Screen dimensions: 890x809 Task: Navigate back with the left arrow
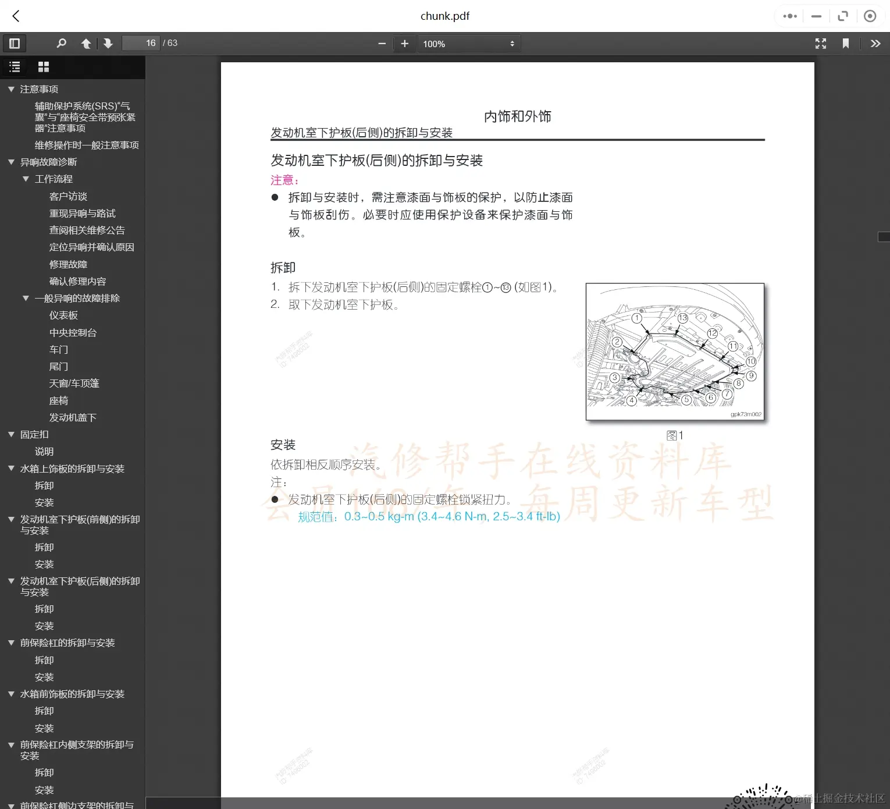[x=15, y=16]
